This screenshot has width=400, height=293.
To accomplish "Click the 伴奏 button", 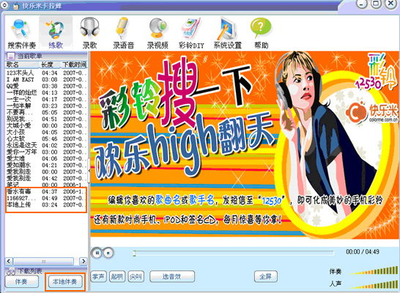I will (22, 282).
